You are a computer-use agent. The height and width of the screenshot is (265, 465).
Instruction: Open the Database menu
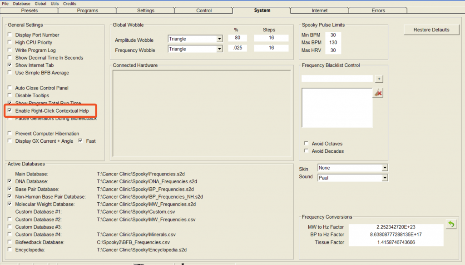click(22, 3)
